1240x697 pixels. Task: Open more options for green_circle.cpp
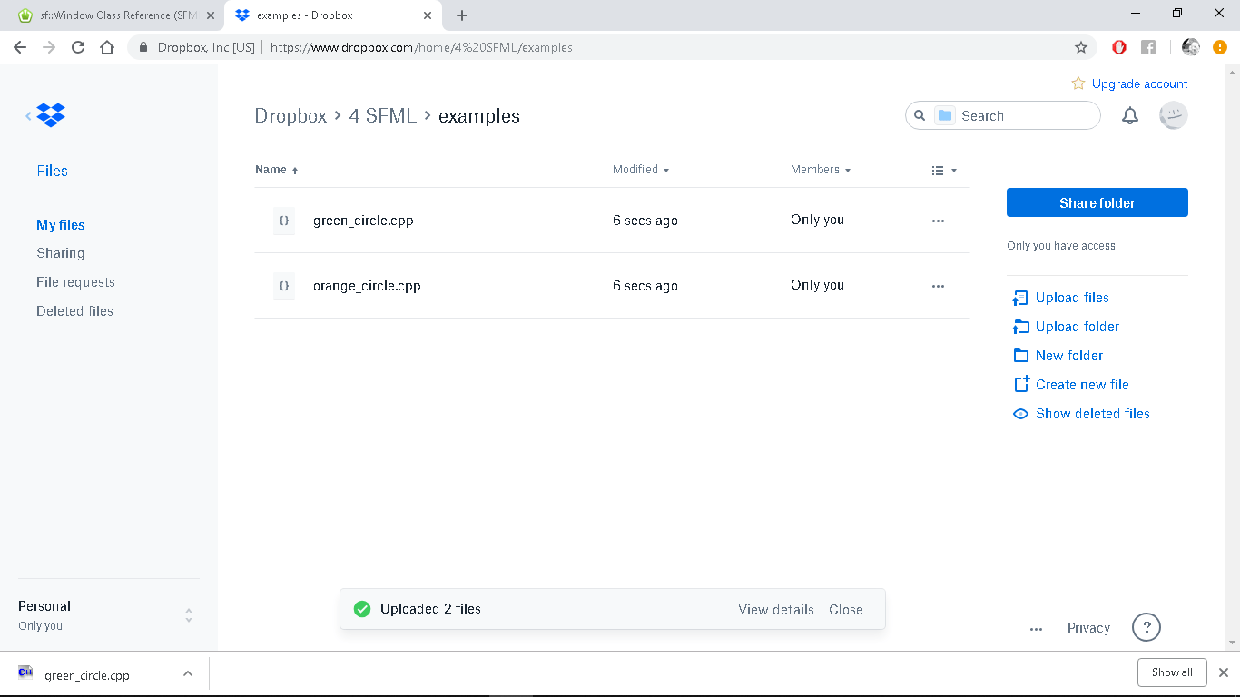(x=938, y=221)
